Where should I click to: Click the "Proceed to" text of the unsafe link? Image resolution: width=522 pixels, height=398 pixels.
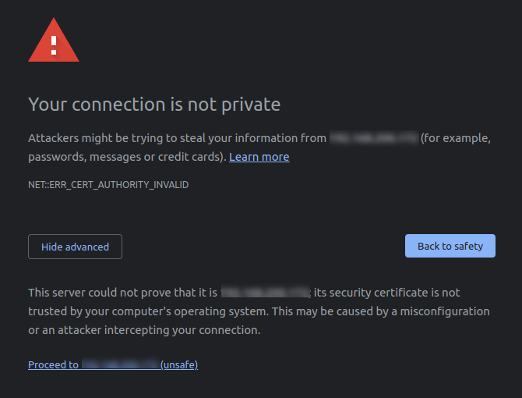pyautogui.click(x=53, y=364)
